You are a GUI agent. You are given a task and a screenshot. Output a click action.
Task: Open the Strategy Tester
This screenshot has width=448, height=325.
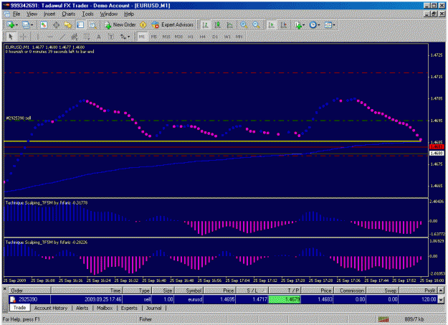(92, 25)
